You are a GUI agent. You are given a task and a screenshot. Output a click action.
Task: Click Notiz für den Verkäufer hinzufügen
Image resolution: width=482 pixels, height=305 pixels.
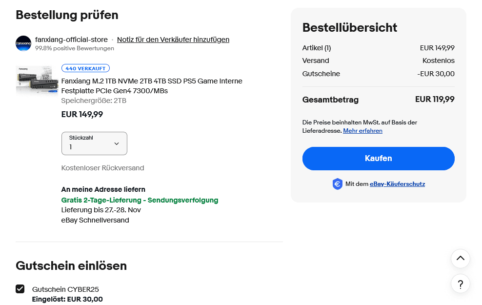[x=173, y=40]
